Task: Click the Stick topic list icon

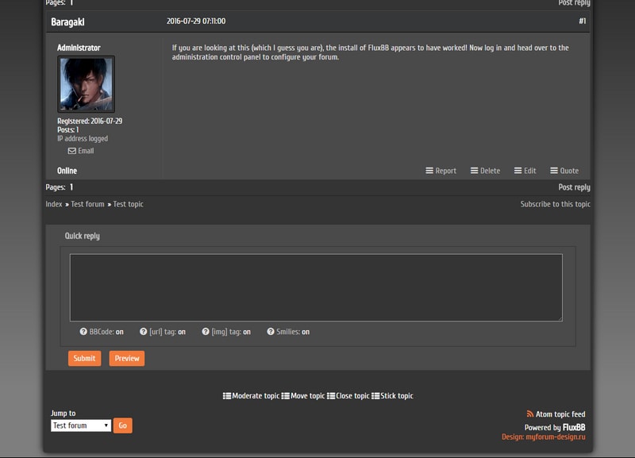Action: tap(375, 396)
